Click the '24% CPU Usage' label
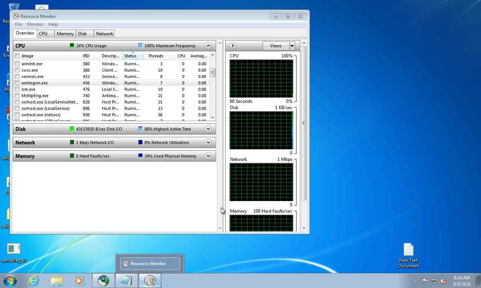 [91, 46]
